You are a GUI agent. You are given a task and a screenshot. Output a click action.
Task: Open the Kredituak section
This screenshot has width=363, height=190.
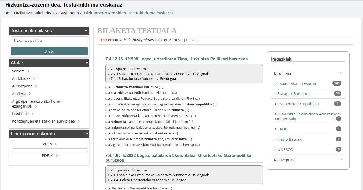click(x=21, y=114)
